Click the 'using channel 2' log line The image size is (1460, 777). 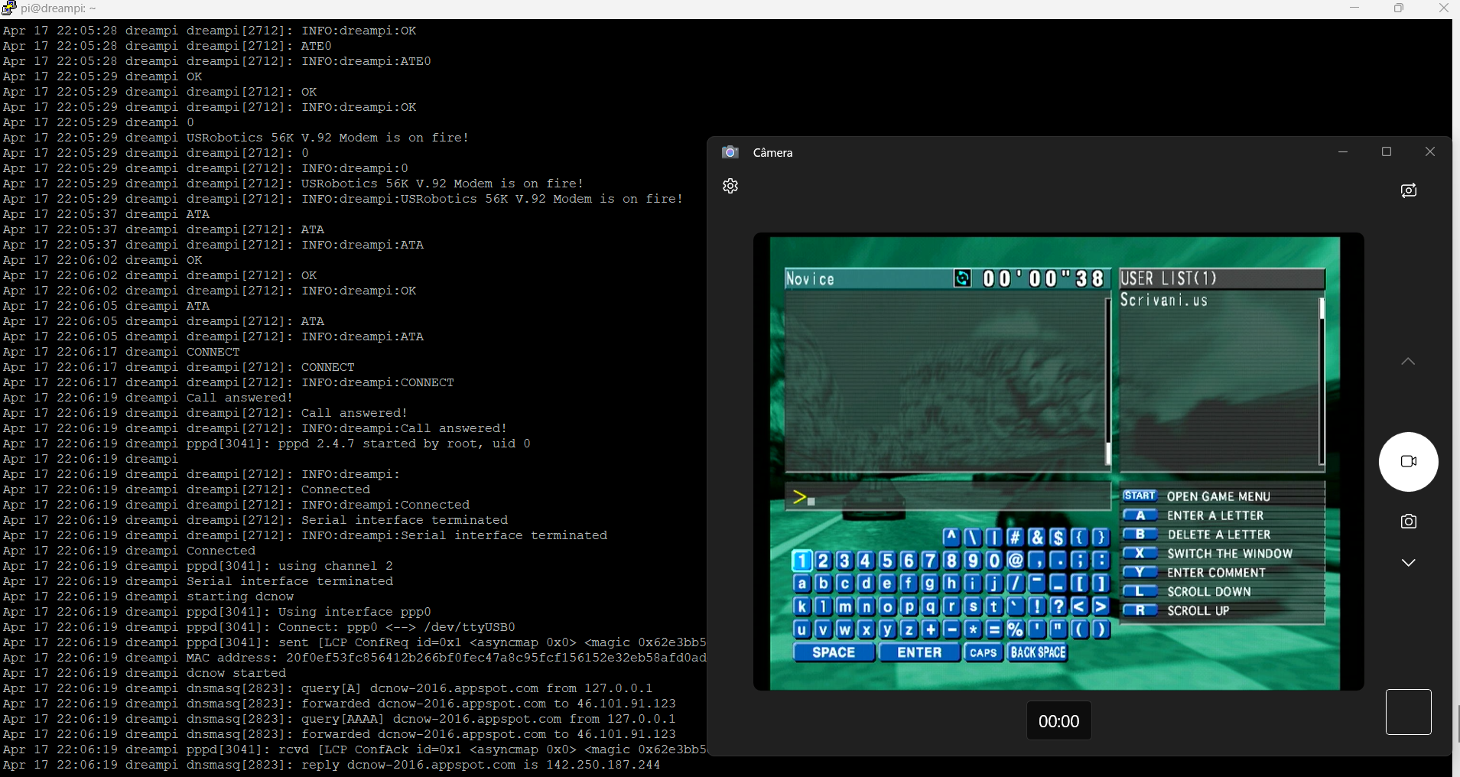coord(198,566)
